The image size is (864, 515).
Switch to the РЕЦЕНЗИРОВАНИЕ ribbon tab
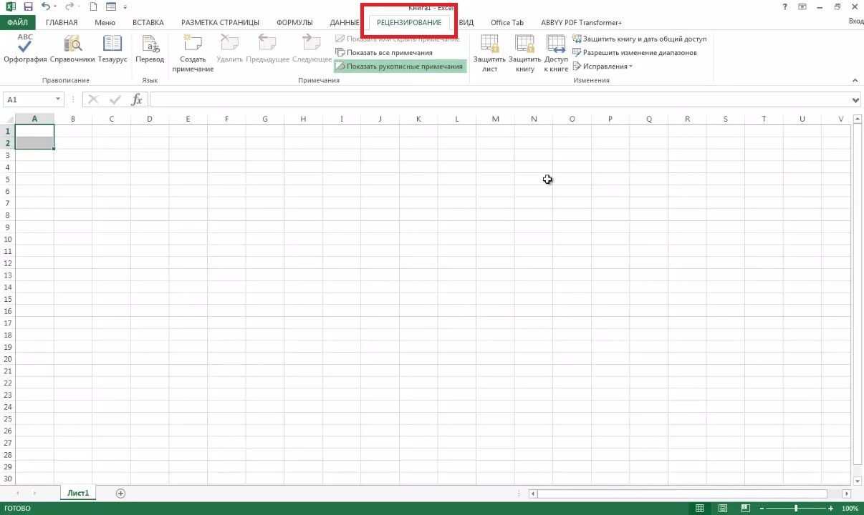[x=409, y=22]
